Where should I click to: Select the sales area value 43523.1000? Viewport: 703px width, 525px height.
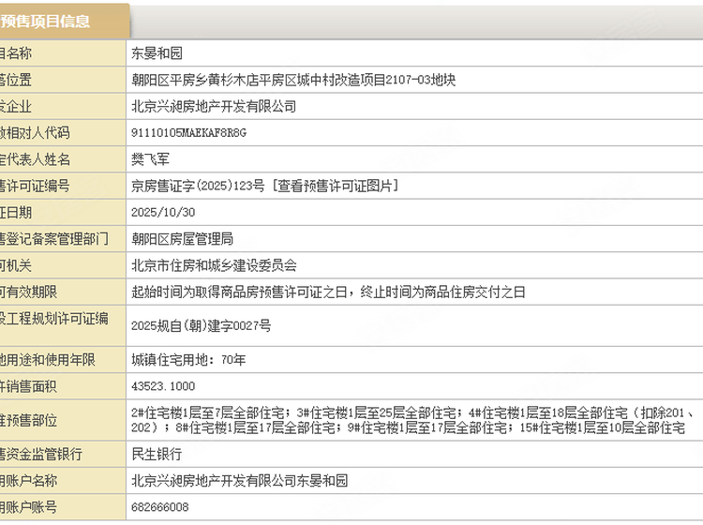click(x=164, y=385)
